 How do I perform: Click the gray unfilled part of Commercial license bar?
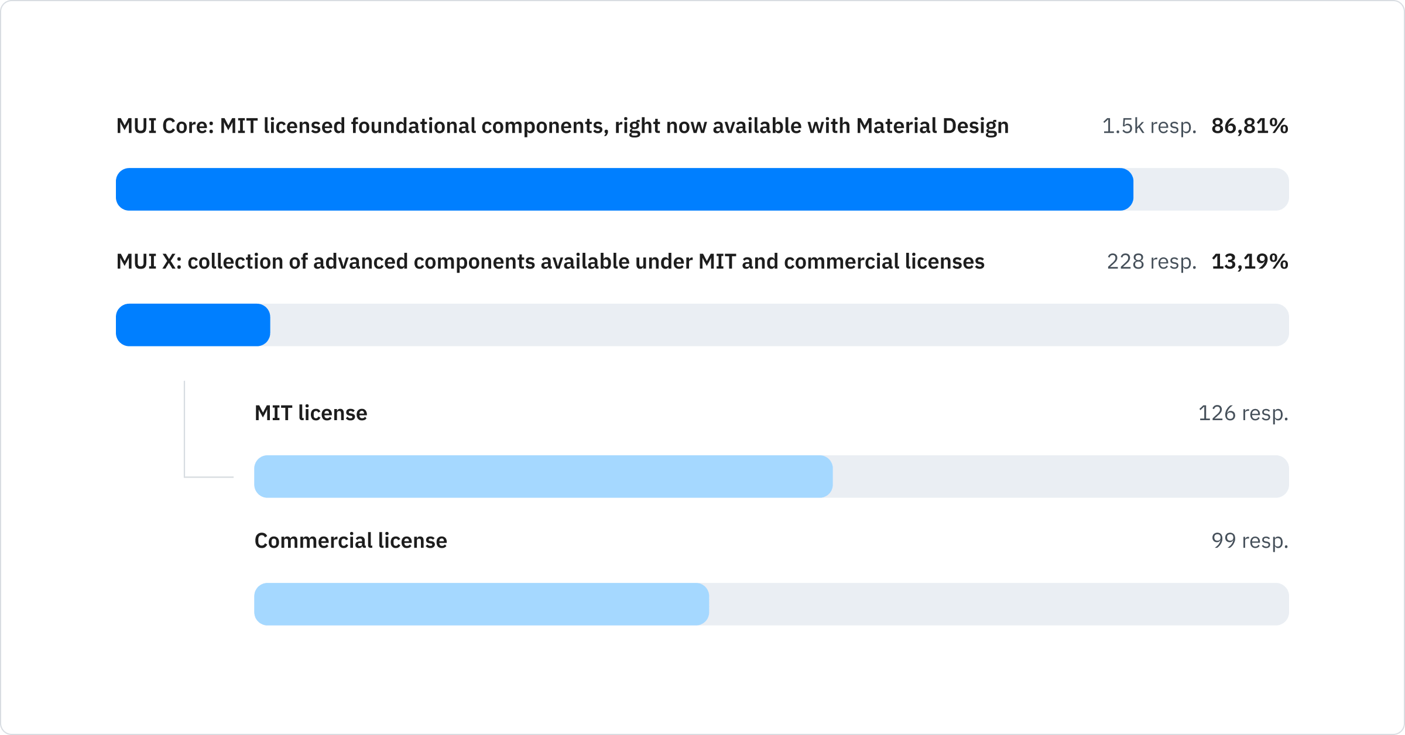tap(998, 604)
